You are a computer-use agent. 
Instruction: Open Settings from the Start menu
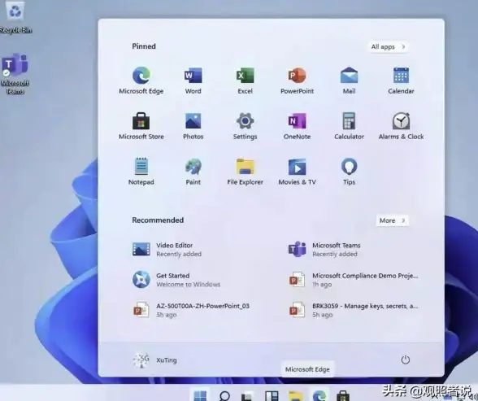246,126
